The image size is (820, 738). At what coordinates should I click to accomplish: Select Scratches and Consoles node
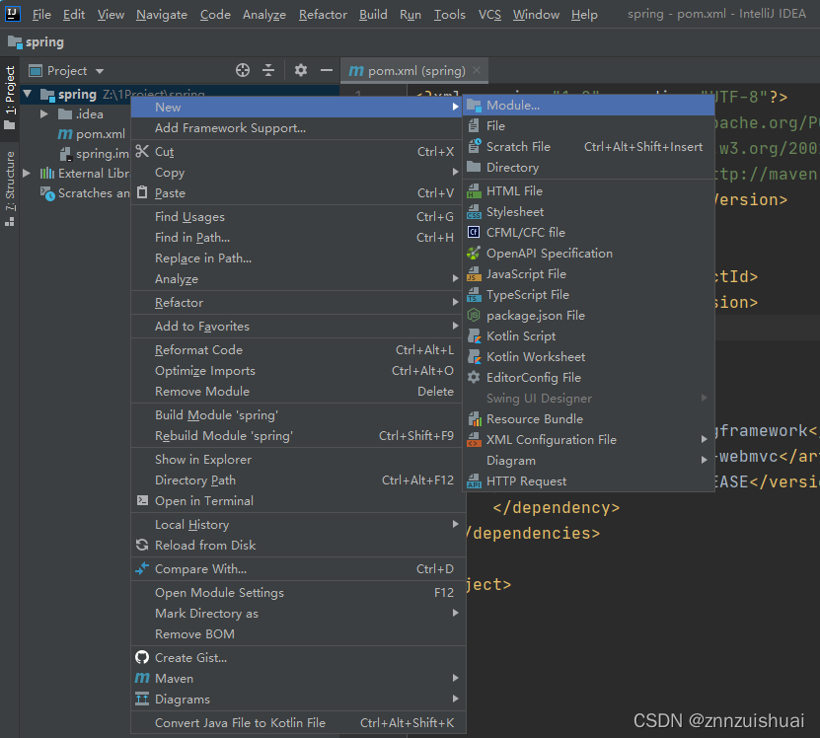click(x=85, y=193)
